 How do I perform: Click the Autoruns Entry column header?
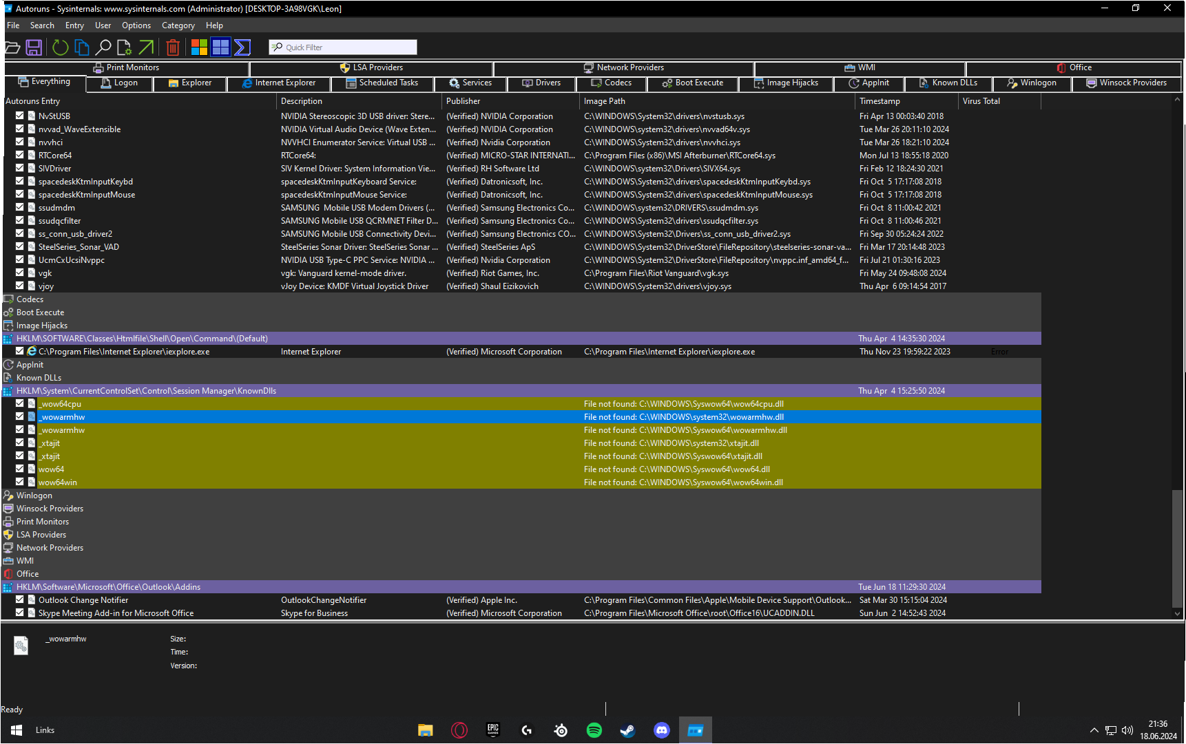(x=140, y=101)
